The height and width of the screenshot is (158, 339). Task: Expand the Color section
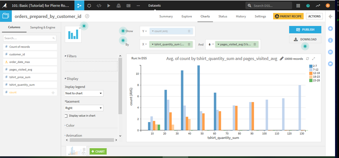tap(70, 125)
